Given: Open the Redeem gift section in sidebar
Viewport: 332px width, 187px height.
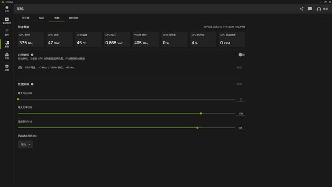Looking at the screenshot, I should (x=7, y=56).
